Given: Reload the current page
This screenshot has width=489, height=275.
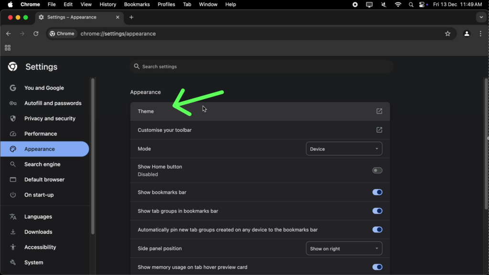Looking at the screenshot, I should click(x=36, y=34).
